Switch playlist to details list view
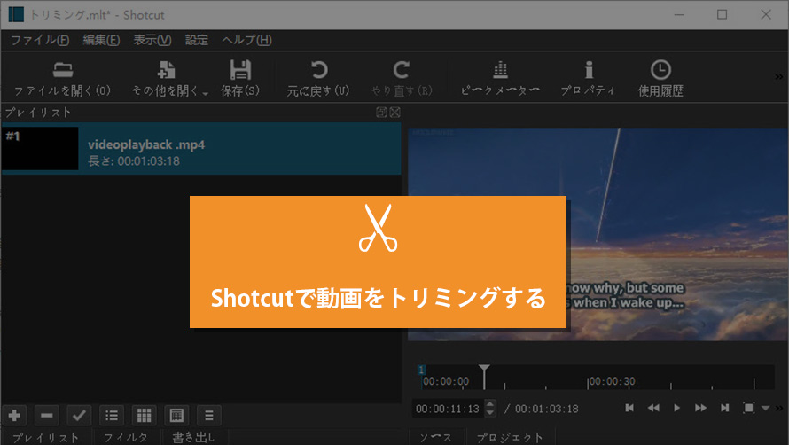 (x=112, y=415)
